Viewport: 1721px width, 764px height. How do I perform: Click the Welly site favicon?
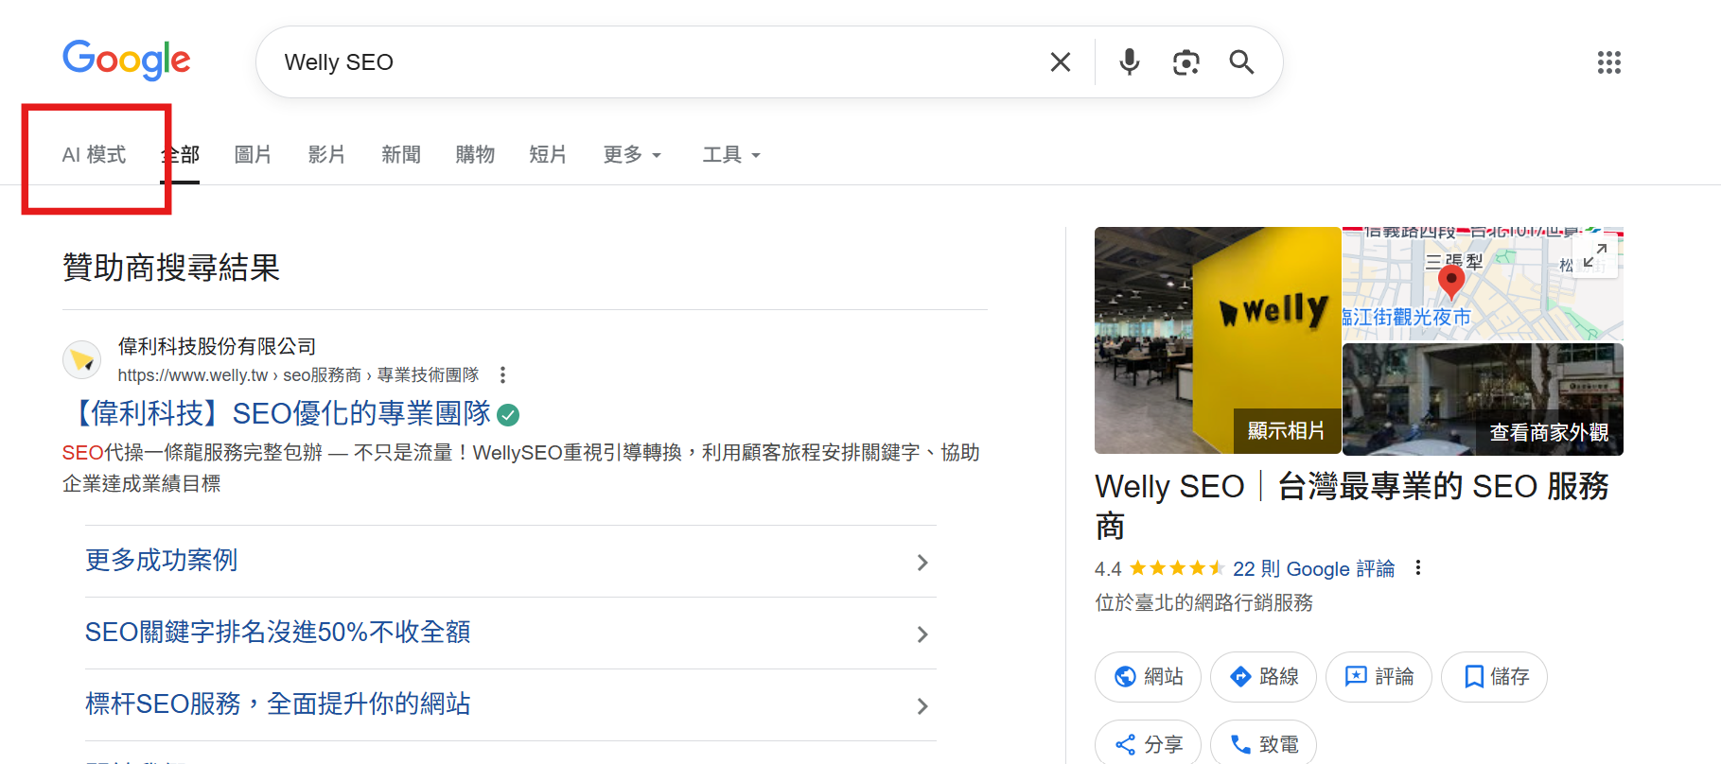82,360
